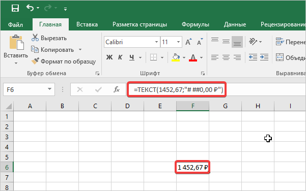Image resolution: width=306 pixels, height=191 pixels.
Task: Select column H header
Action: pyautogui.click(x=258, y=106)
